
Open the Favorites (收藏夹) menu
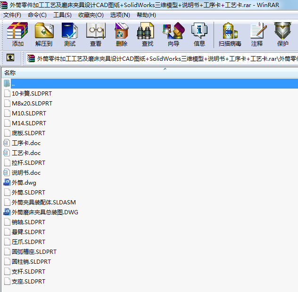91,15
